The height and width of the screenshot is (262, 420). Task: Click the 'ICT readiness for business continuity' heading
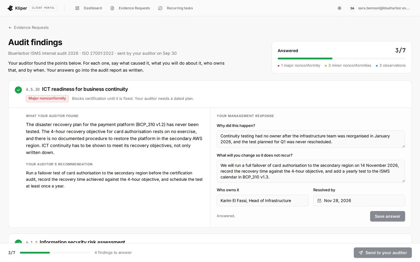pyautogui.click(x=85, y=89)
